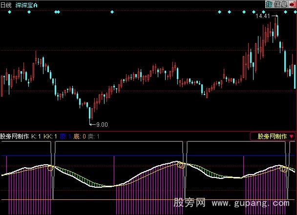This screenshot has height=215, width=297.
Task: Select the white 股旁网制作 indicator name at left
Action: point(15,137)
